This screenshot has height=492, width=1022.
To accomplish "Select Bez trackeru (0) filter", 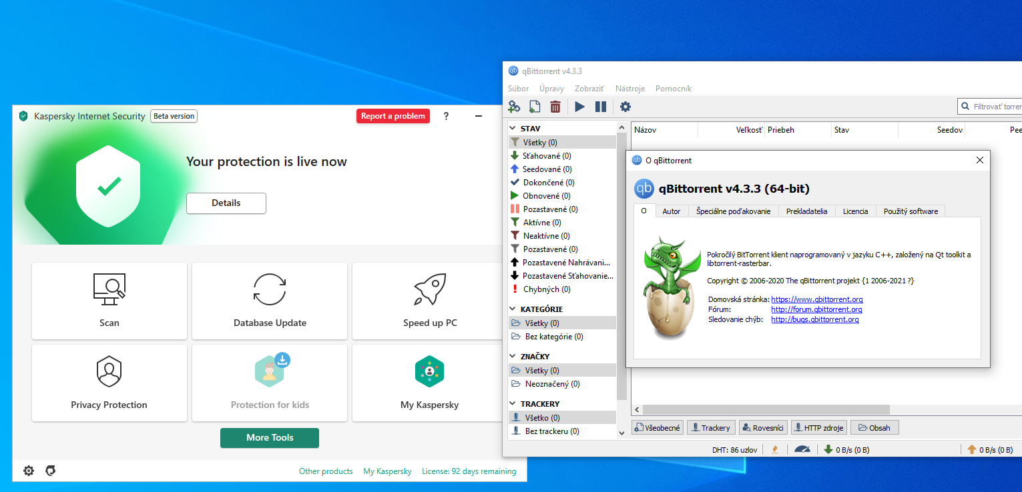I will (562, 431).
